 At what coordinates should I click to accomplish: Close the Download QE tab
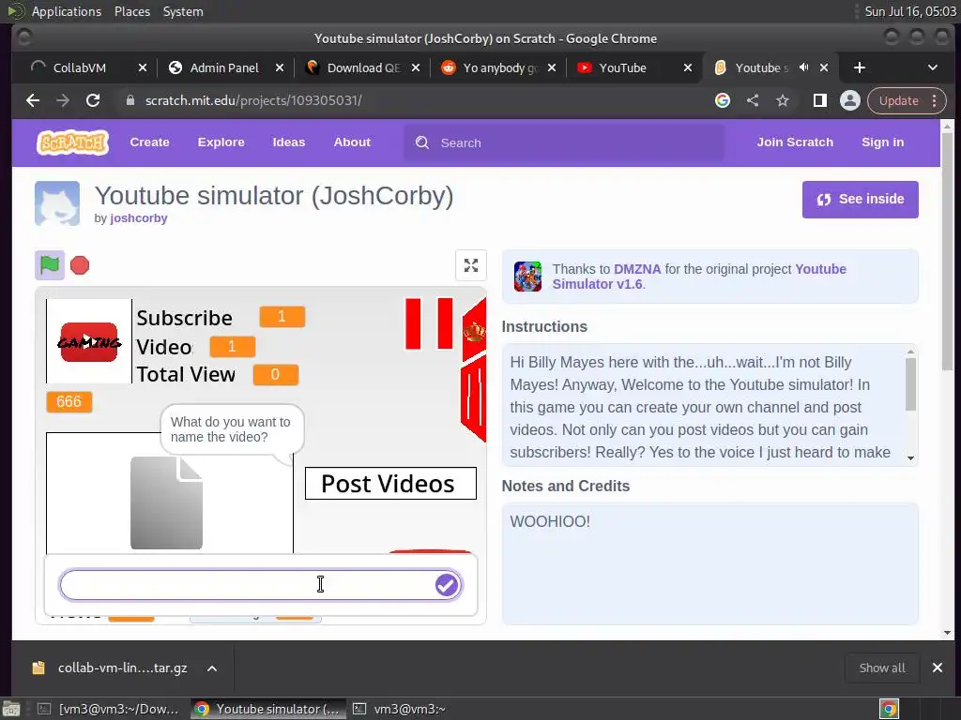(x=416, y=67)
